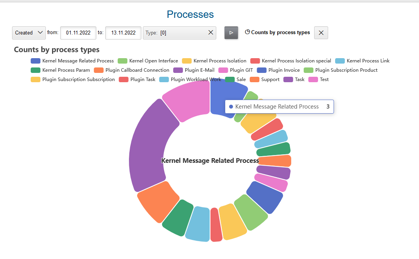Open the Type selection combo box
419x259 pixels.
175,33
